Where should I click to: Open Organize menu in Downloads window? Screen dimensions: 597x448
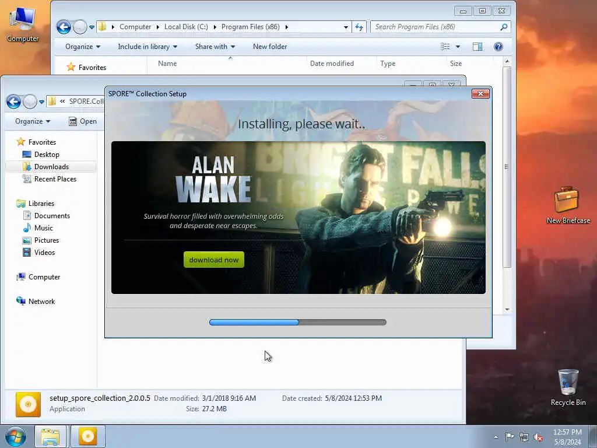(x=33, y=121)
